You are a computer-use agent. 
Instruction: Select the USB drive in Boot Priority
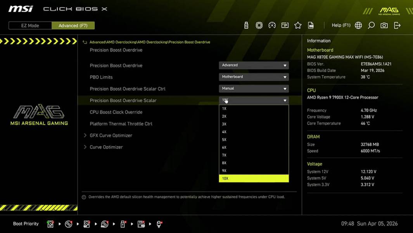click(x=123, y=224)
